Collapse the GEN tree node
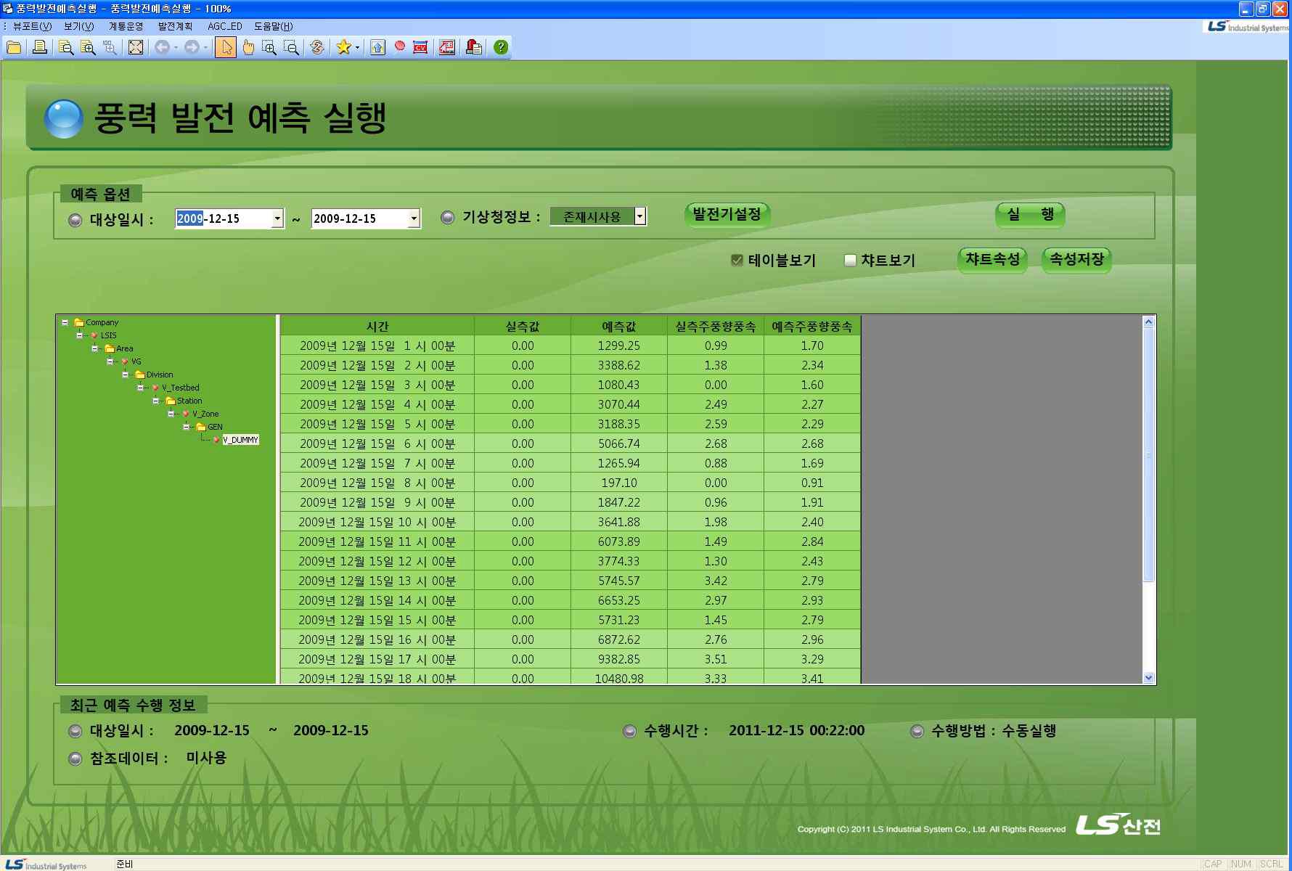This screenshot has height=871, width=1292. point(186,427)
